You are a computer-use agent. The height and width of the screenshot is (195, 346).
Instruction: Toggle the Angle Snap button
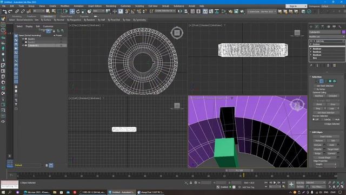(x=133, y=11)
